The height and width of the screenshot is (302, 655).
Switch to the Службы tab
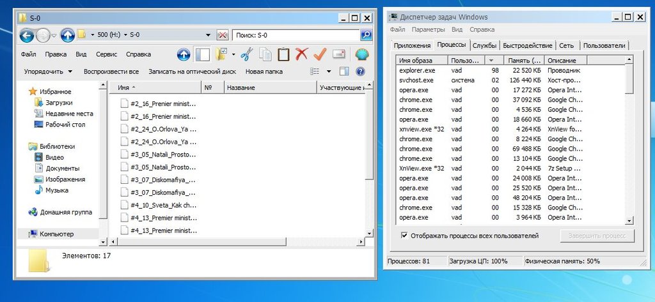point(485,45)
